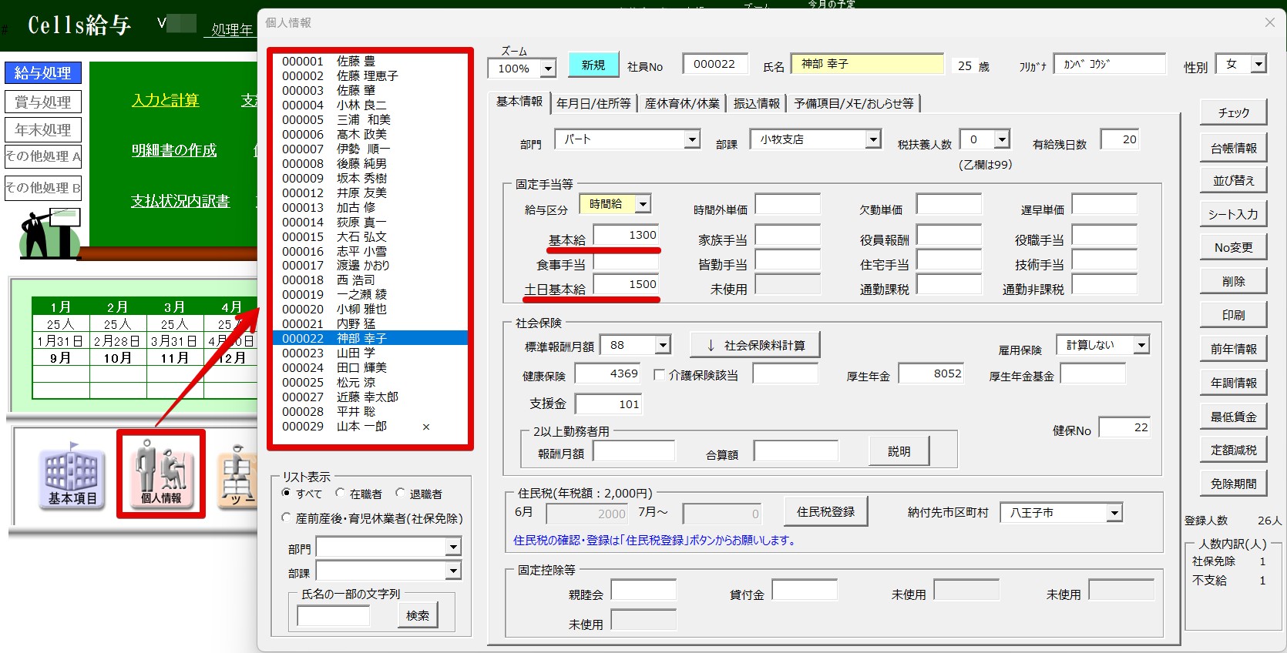Click the 検索 button
This screenshot has width=1287, height=653.
click(x=418, y=615)
